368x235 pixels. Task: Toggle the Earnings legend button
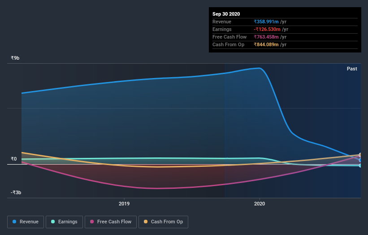(64, 222)
